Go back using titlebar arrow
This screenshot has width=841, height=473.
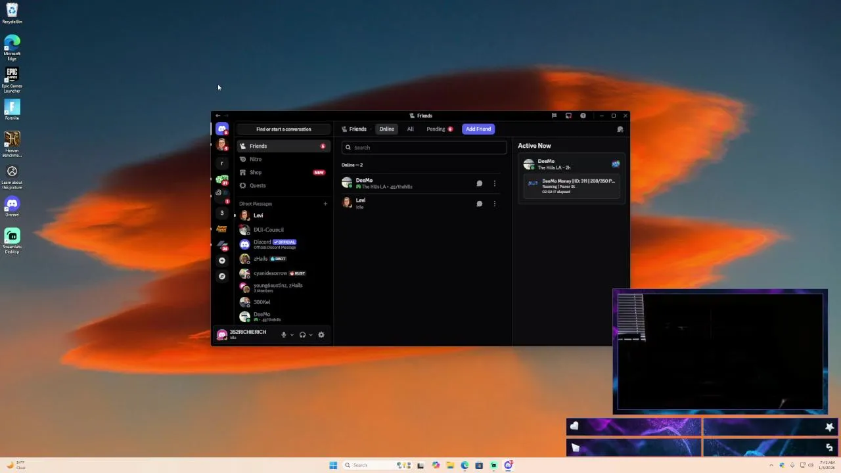(x=218, y=116)
